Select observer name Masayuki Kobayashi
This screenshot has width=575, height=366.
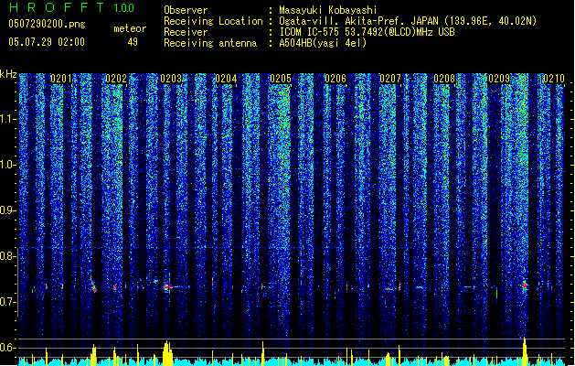328,10
